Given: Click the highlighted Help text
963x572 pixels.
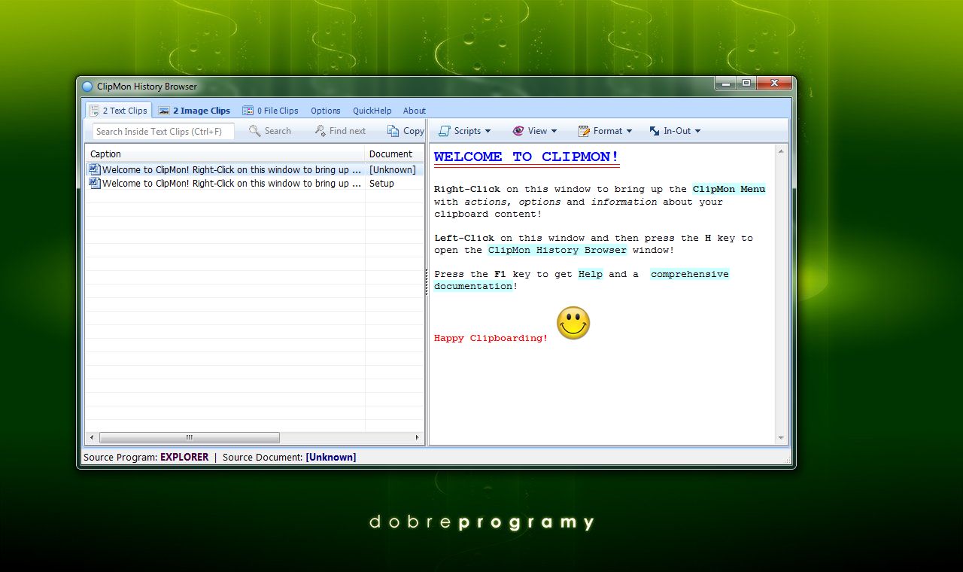Looking at the screenshot, I should 591,274.
